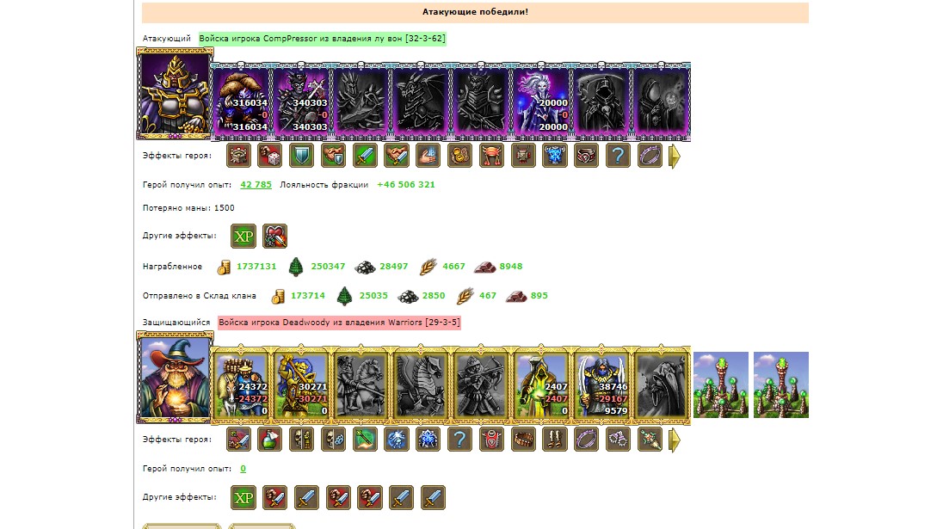The height and width of the screenshot is (529, 943).
Task: Click the attacker's question mark effect icon
Action: pos(618,156)
